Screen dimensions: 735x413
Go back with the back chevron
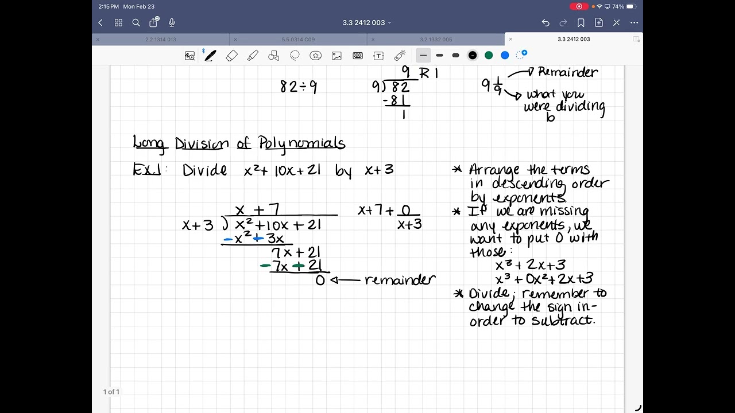click(100, 22)
